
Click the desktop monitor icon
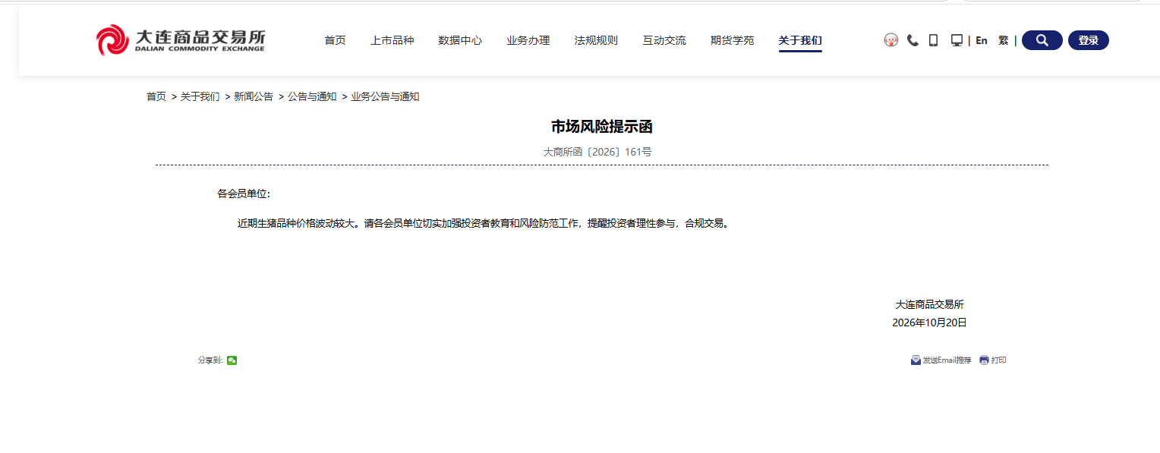[x=957, y=40]
